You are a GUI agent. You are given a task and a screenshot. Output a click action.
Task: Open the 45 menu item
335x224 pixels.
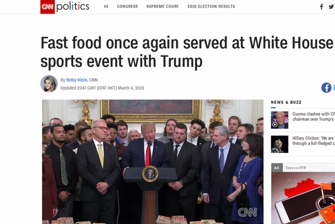(x=106, y=6)
